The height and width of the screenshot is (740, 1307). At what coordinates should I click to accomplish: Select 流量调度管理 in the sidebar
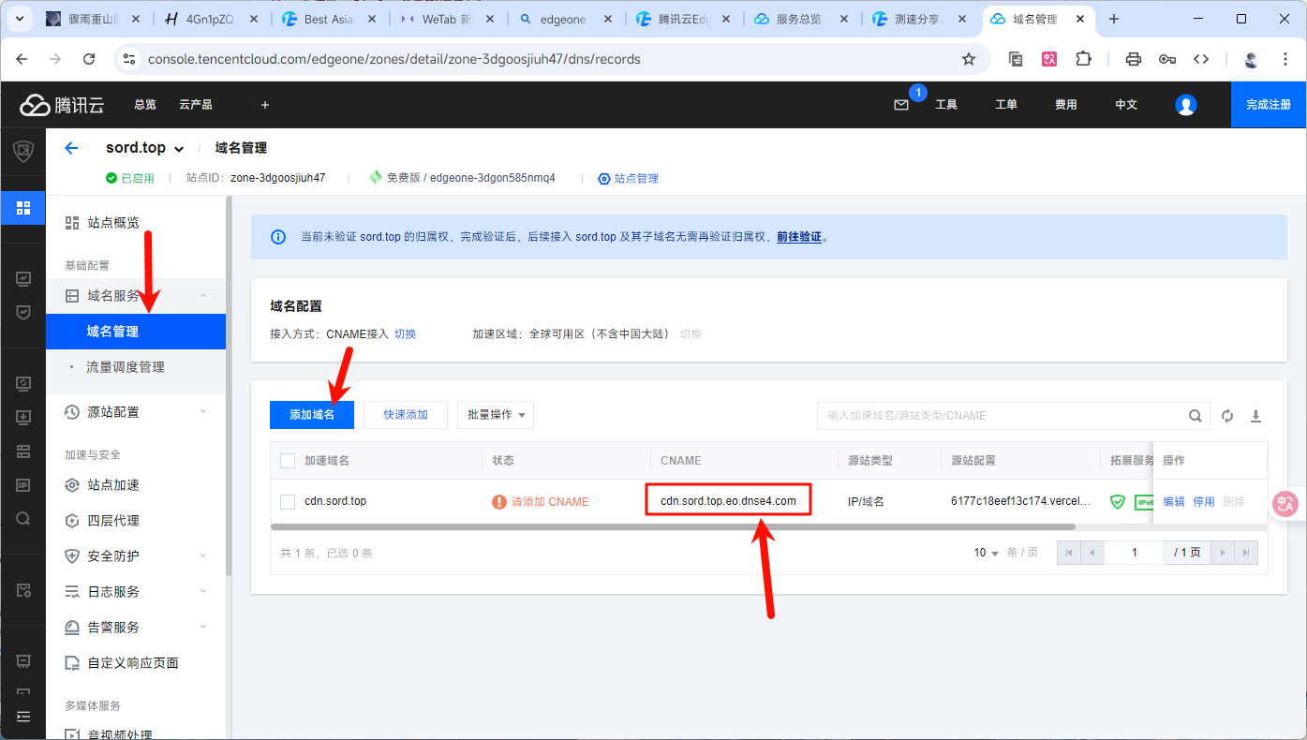pos(126,367)
